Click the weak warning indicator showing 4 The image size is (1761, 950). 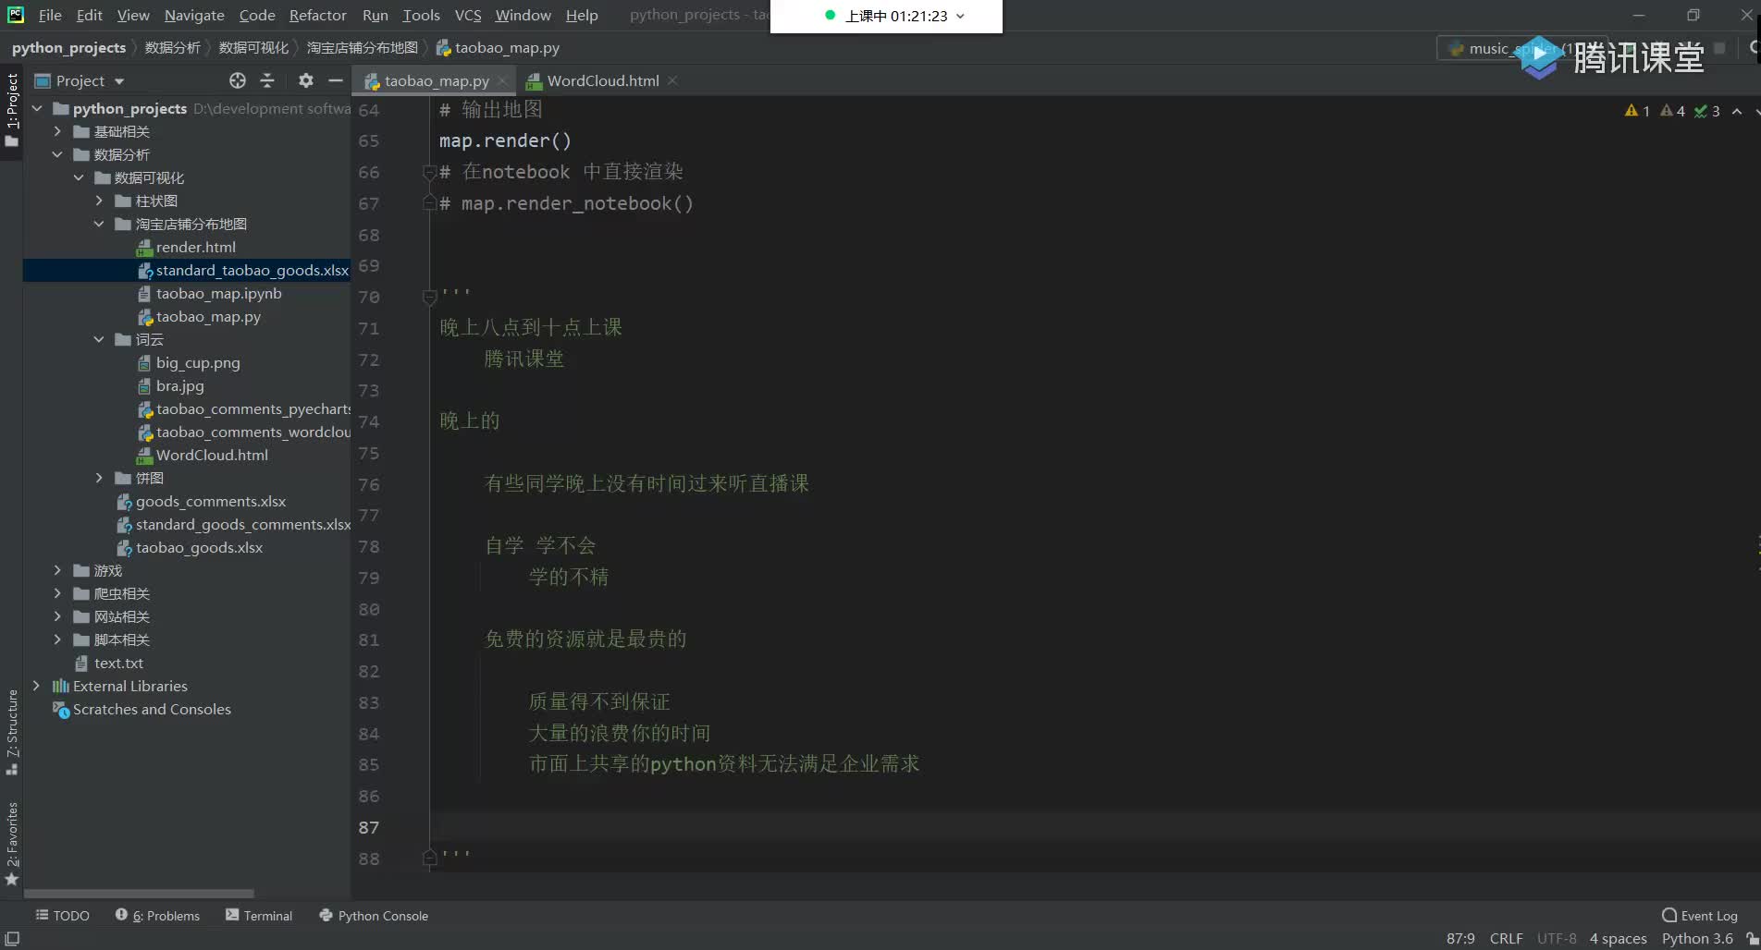click(1672, 111)
